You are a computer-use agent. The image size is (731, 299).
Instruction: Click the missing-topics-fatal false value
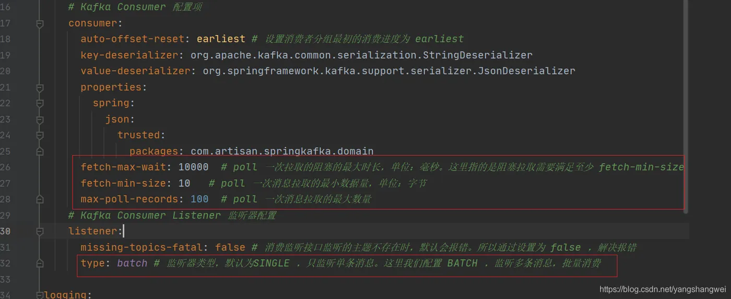[230, 247]
